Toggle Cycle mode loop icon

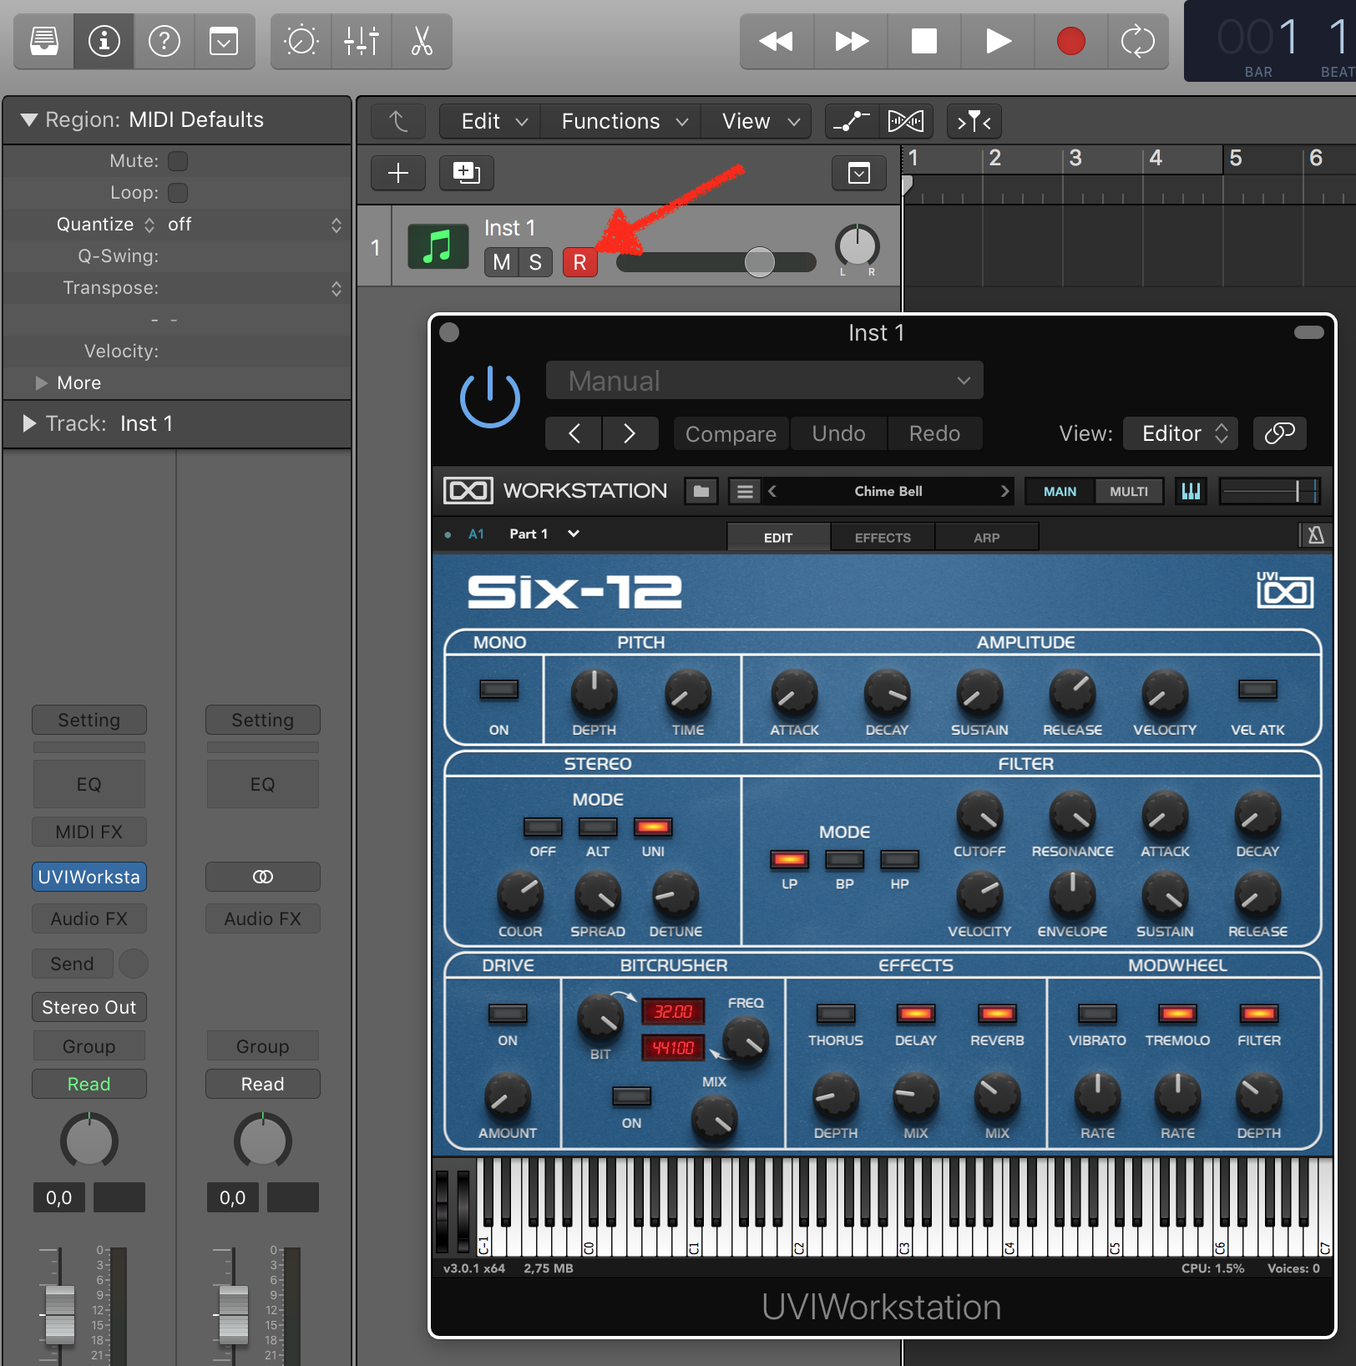(x=1137, y=41)
